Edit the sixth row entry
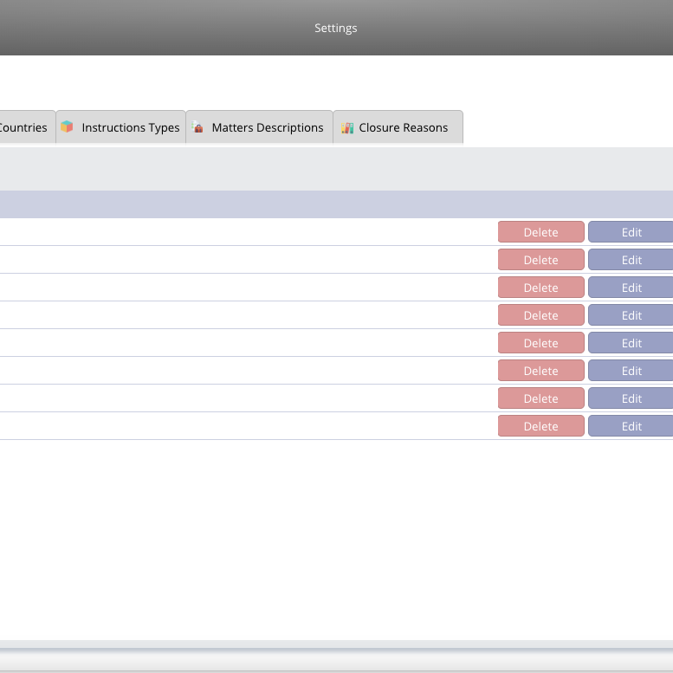 point(631,371)
